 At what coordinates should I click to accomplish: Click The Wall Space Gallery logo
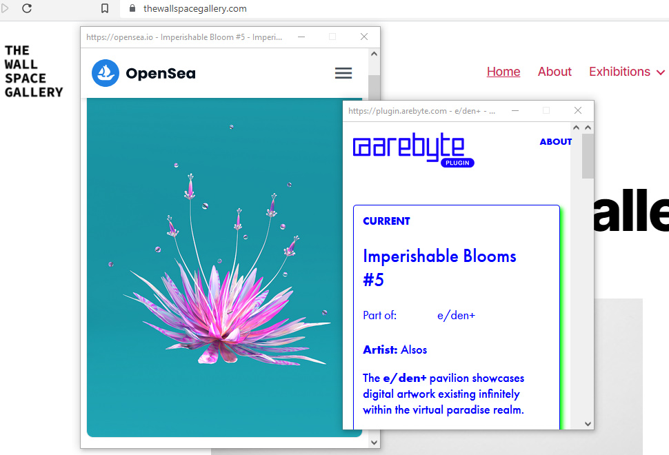[x=34, y=71]
